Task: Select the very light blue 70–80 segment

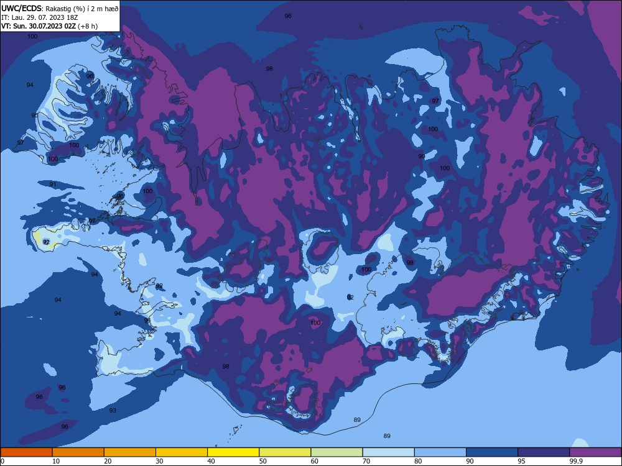Action: coord(389,452)
